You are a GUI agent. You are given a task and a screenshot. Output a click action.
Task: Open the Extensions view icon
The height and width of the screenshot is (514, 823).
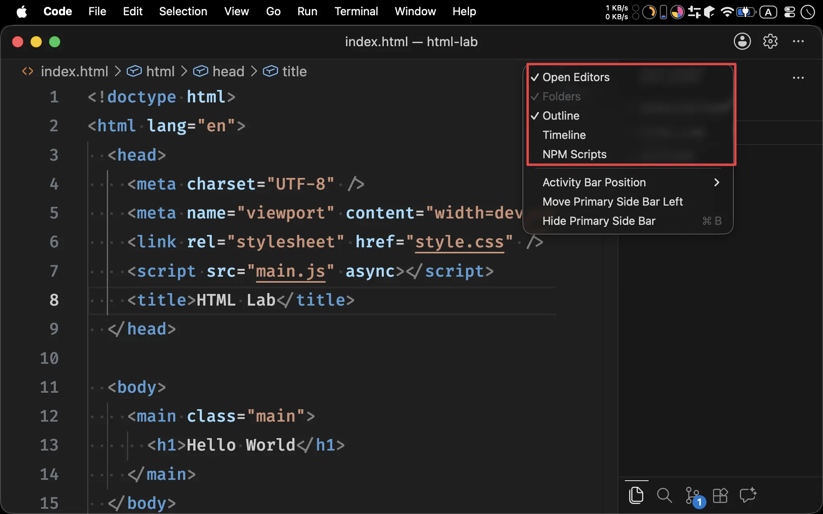[x=720, y=496]
